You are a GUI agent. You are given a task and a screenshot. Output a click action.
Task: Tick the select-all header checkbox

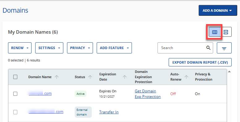point(15,77)
